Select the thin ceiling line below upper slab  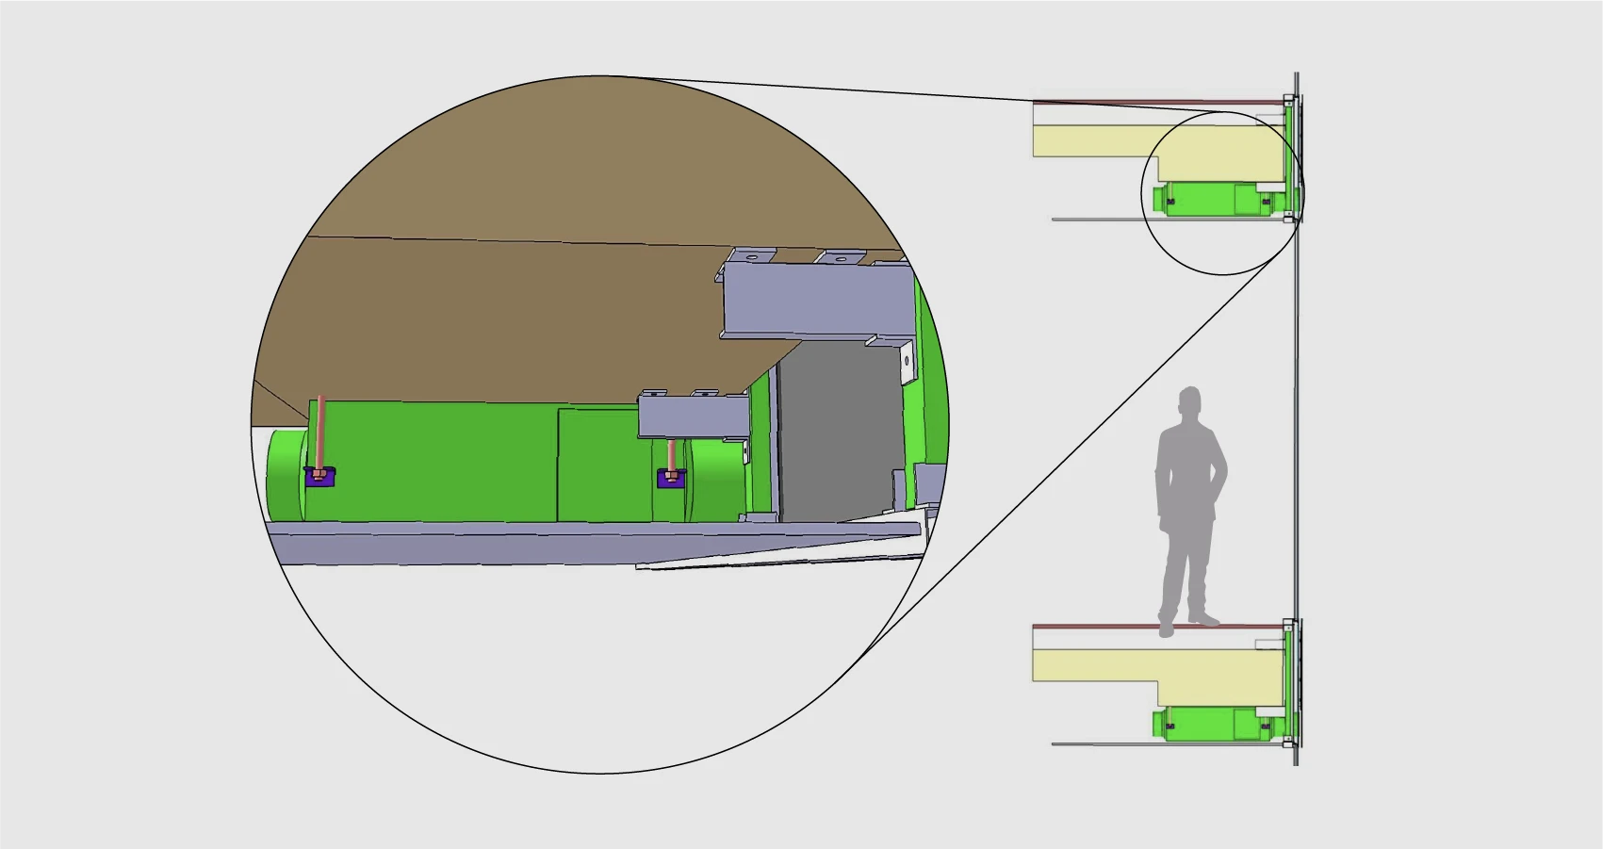point(1131,220)
